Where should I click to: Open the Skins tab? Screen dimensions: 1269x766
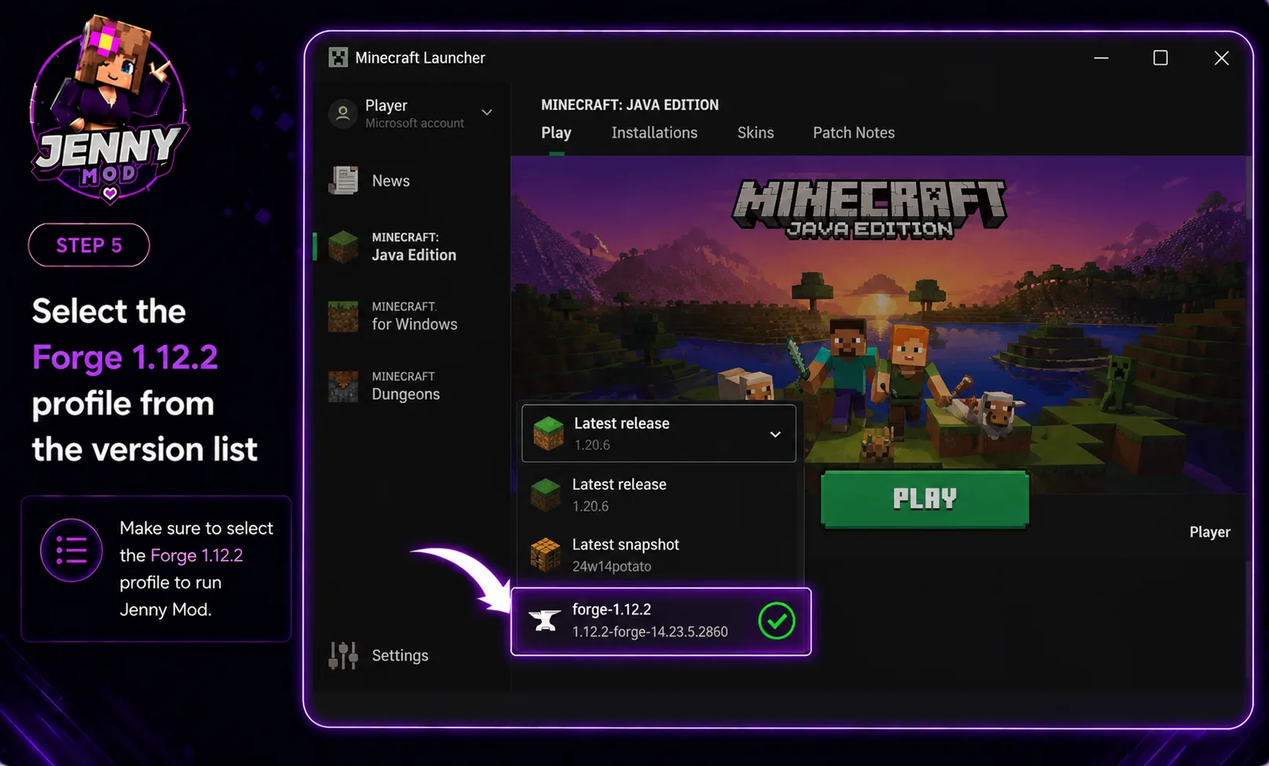click(756, 133)
